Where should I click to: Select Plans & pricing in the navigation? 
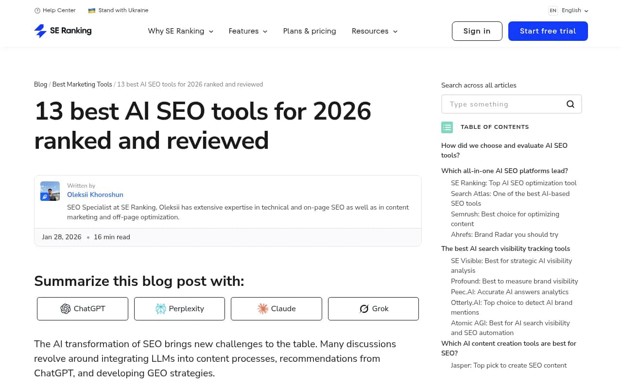click(309, 31)
